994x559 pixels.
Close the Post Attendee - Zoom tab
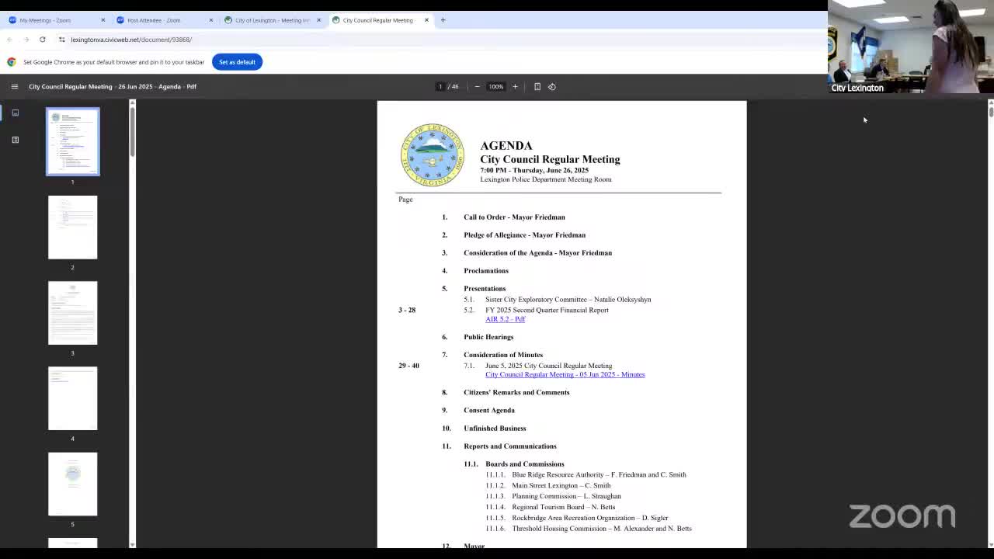[210, 20]
